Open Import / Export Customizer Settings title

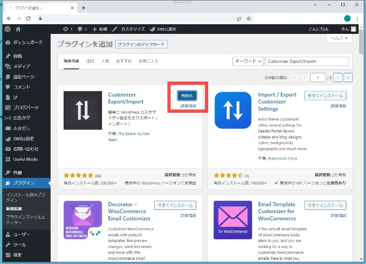pos(277,102)
